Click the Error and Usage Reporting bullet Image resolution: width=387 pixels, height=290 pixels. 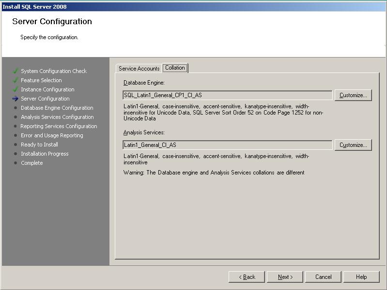15,135
